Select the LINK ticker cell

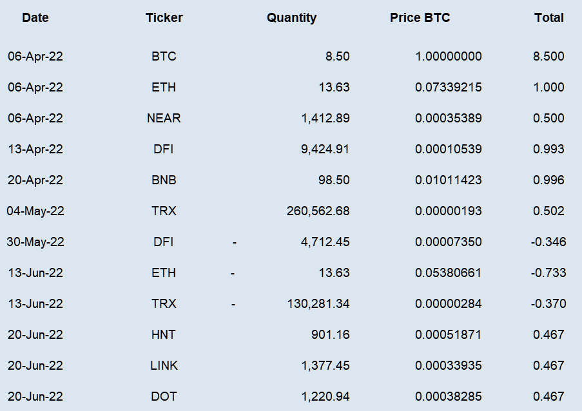164,366
